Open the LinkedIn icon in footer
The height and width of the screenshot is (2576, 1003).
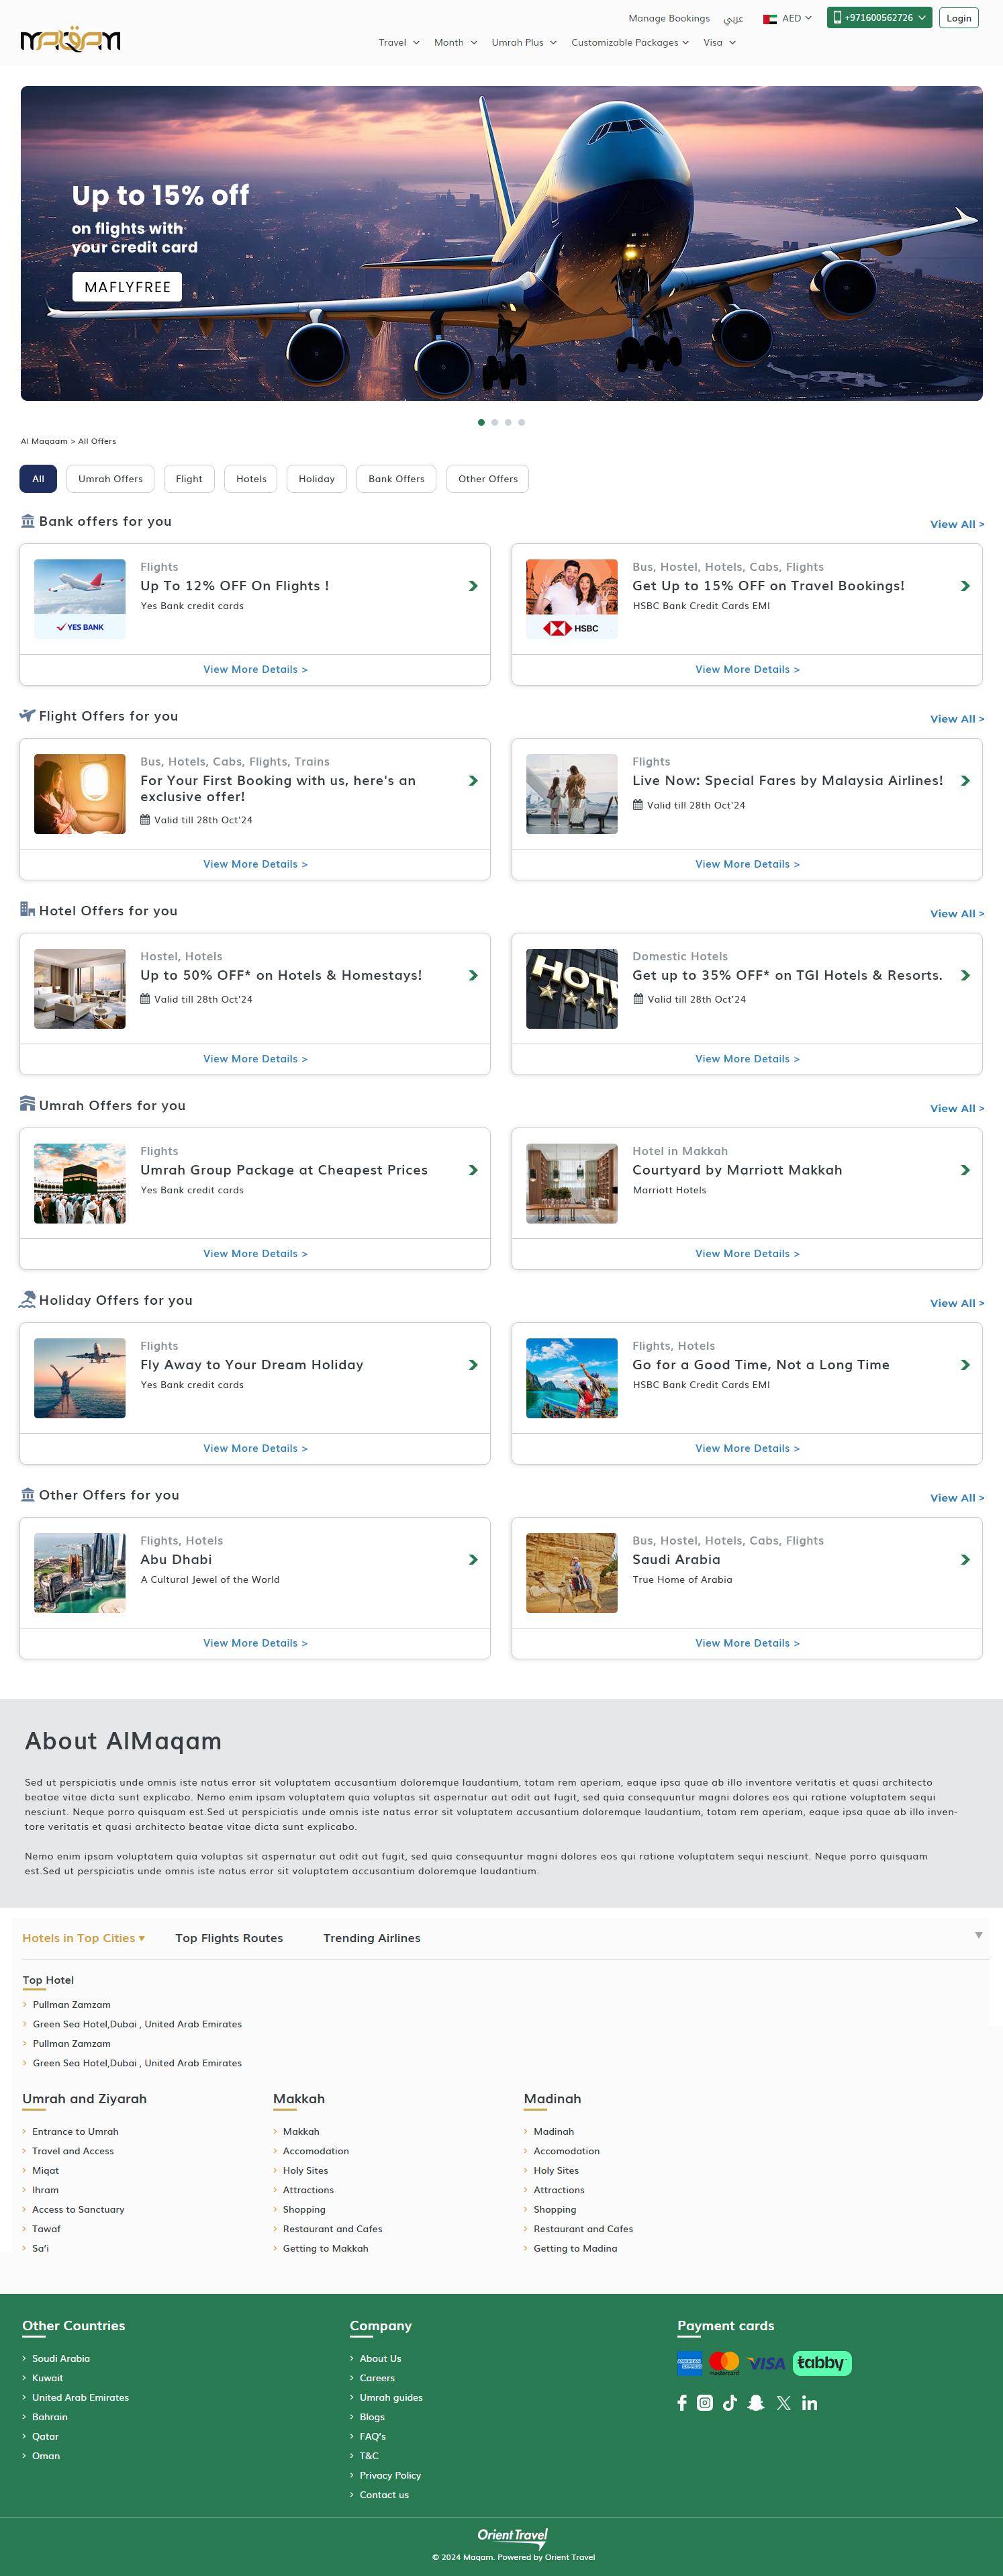[810, 2403]
